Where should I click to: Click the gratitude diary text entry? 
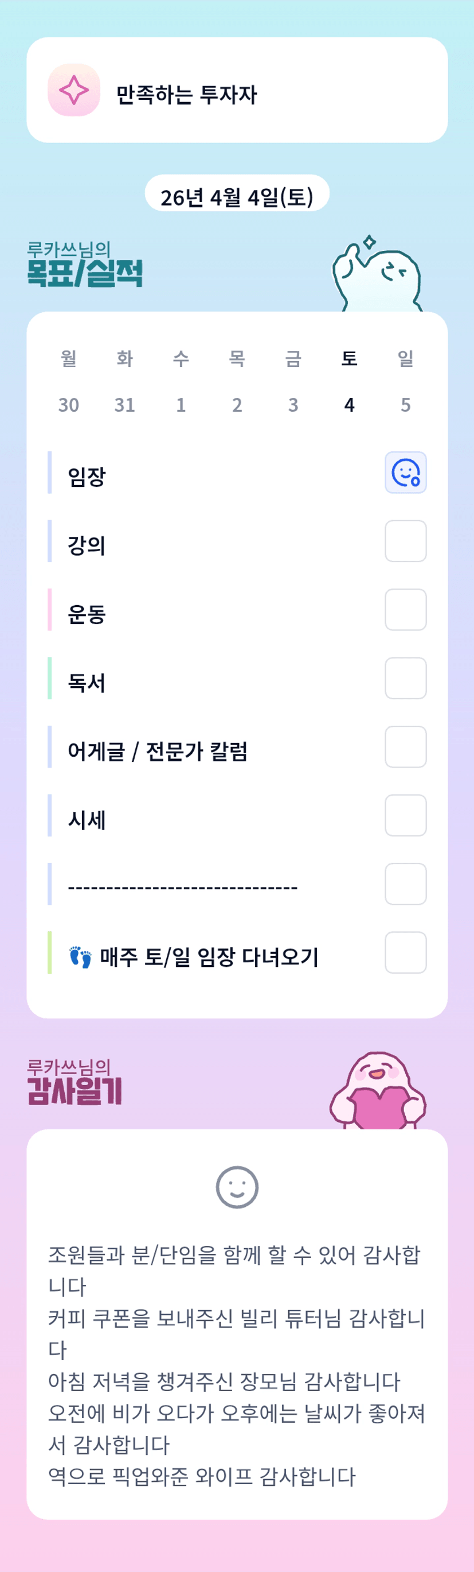tap(237, 1365)
